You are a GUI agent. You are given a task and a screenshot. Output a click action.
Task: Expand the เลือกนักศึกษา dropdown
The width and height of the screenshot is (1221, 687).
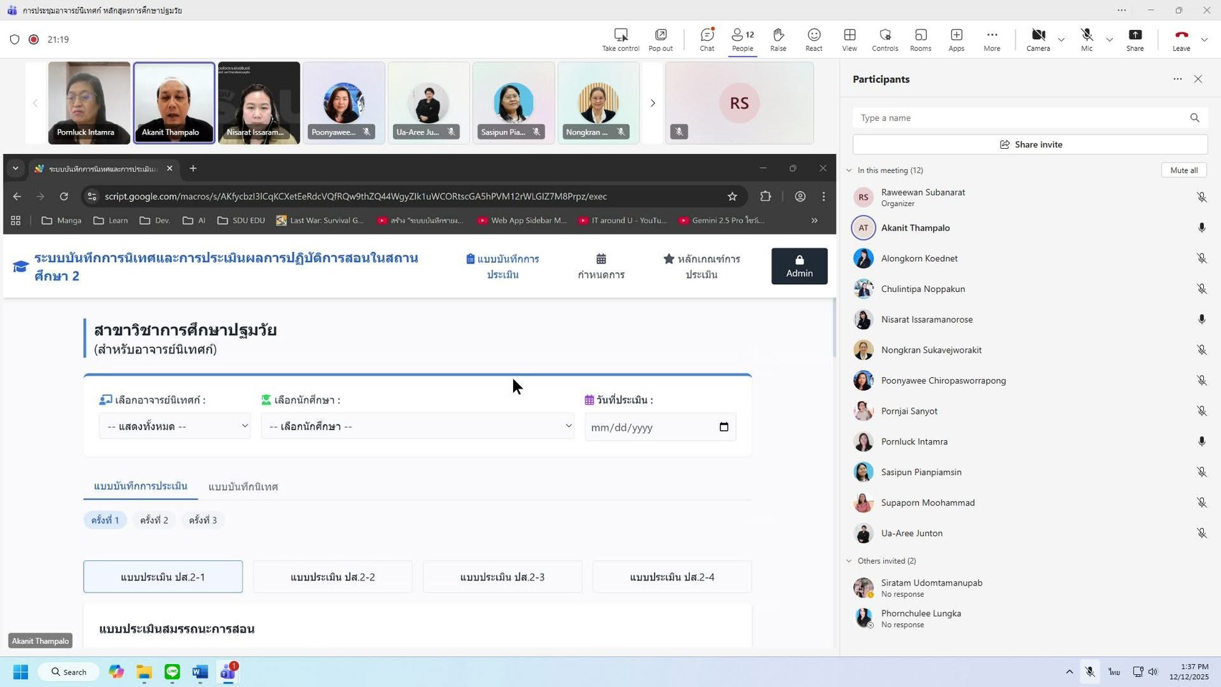(x=417, y=427)
